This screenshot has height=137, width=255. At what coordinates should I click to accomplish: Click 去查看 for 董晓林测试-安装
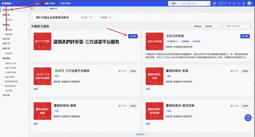[x=245, y=71]
